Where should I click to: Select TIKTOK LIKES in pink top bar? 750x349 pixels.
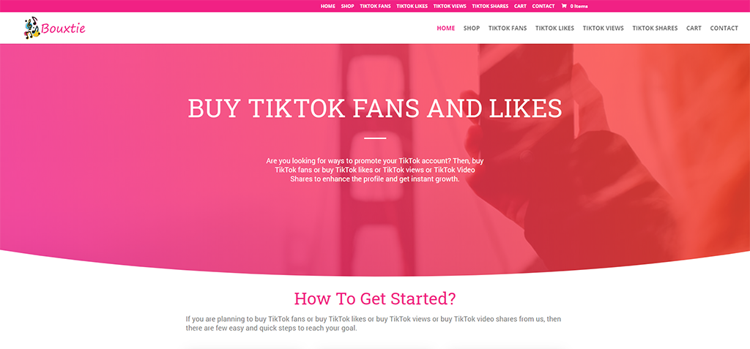412,6
